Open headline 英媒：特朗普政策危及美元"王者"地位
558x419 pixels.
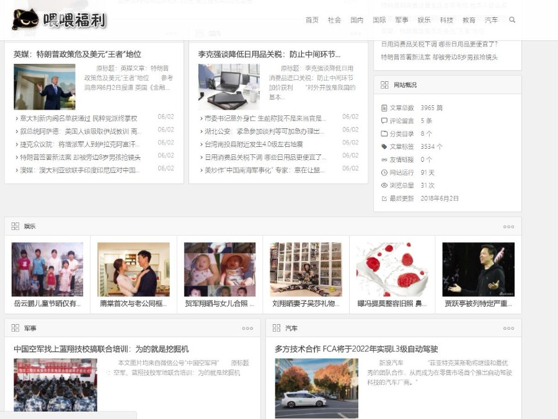[x=77, y=54]
